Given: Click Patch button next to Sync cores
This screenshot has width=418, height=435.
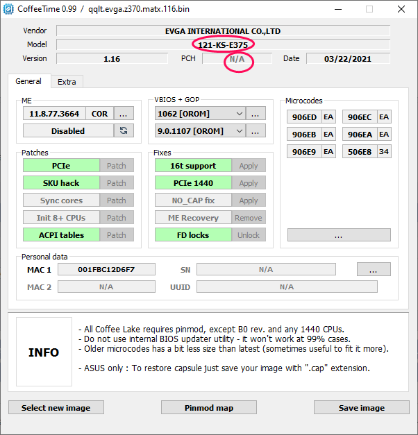Looking at the screenshot, I should [117, 201].
